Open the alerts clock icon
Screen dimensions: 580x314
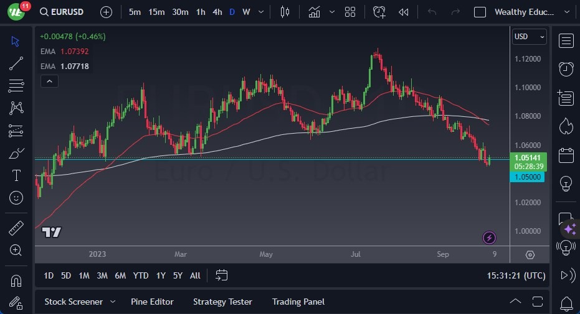tap(566, 69)
